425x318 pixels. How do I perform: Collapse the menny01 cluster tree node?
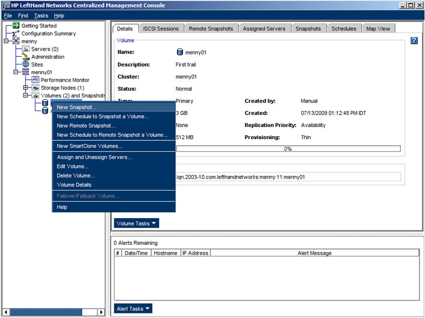(16, 72)
